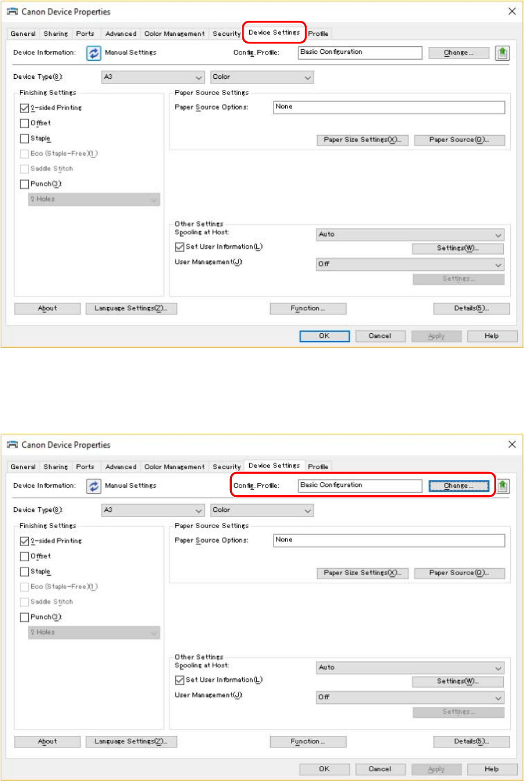Screen dimensions: 524x781
Task: Enable Offset checkbox in upper dialog
Action: tap(24, 123)
